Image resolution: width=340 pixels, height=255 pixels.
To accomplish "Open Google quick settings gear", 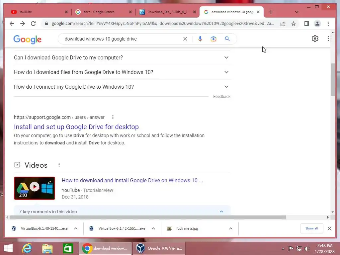I will pyautogui.click(x=315, y=39).
